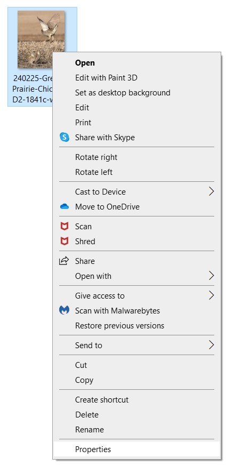
Task: Click the Skype icon beside Share with Skype
Action: click(64, 137)
